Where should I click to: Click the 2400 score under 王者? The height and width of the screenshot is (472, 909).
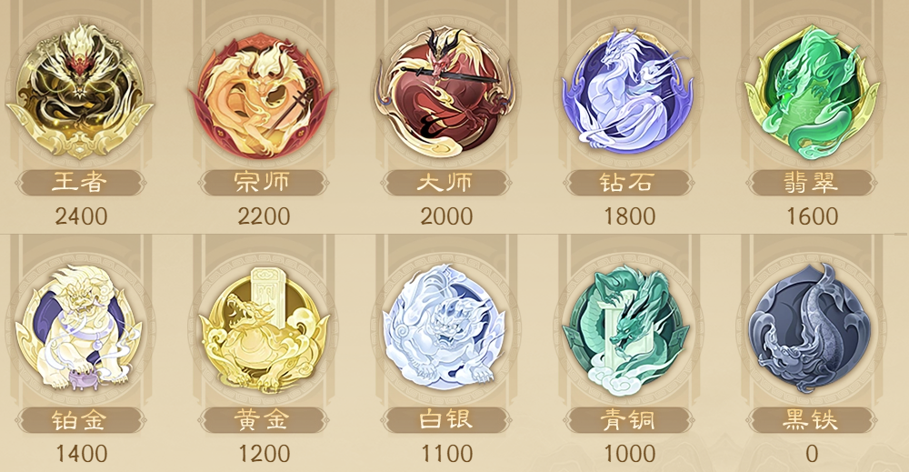point(81,216)
